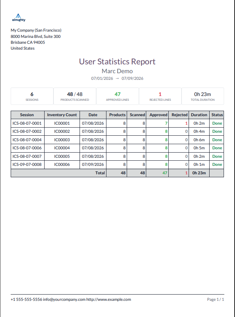Click the Total row label
The image size is (235, 317).
click(100, 173)
